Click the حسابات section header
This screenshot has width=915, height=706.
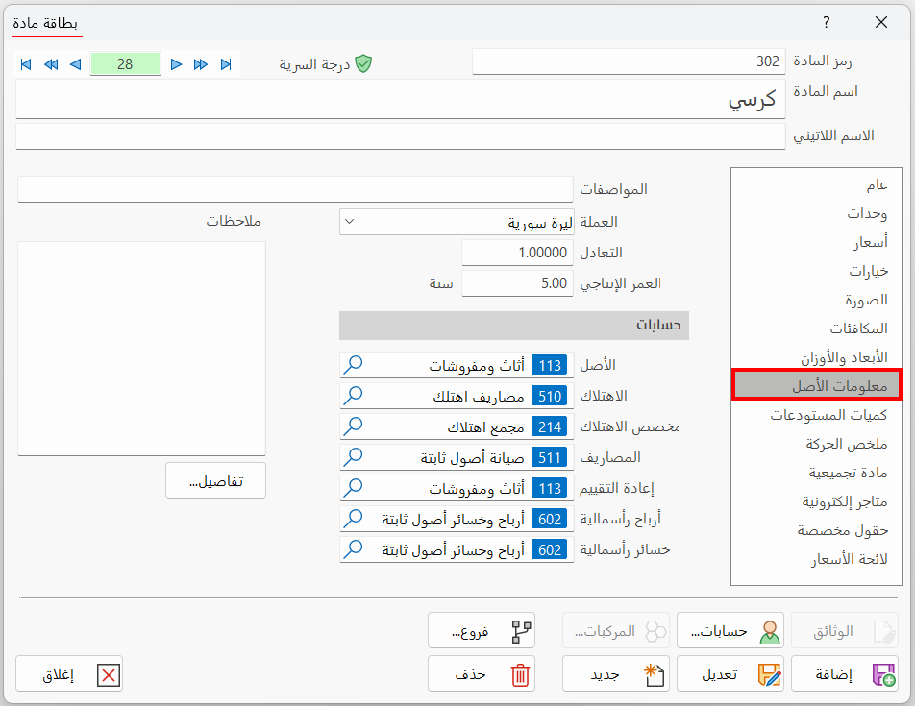pos(514,325)
